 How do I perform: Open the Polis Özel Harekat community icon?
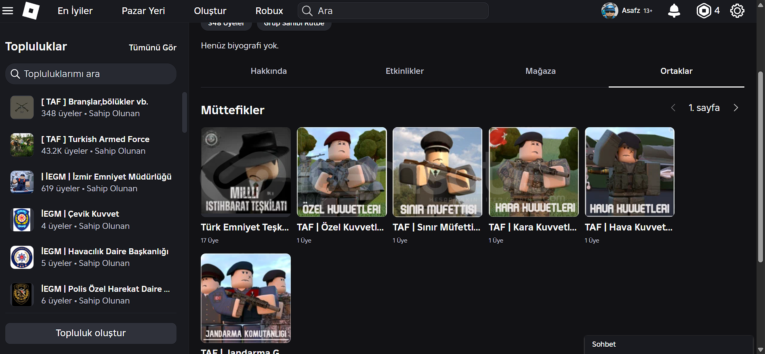click(22, 295)
